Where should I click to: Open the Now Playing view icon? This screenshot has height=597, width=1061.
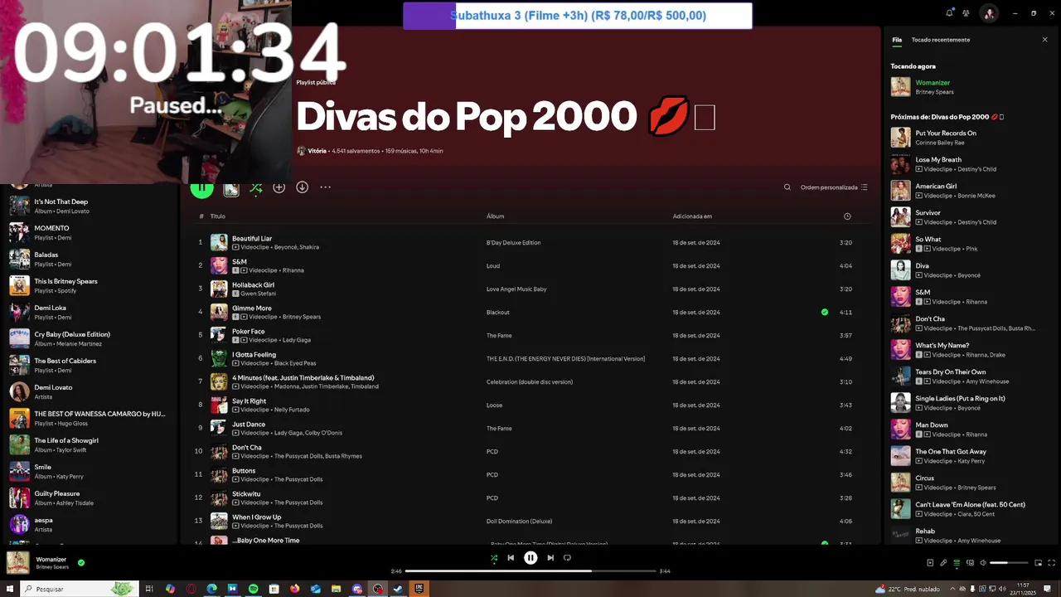coord(930,563)
